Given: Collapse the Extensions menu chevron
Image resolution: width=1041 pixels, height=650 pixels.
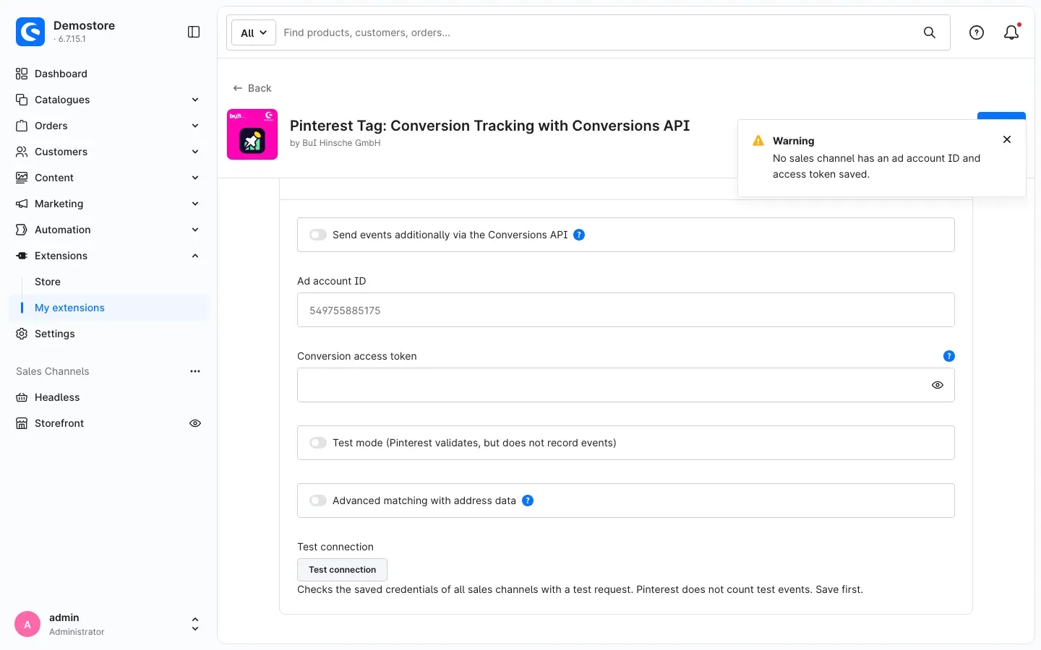Looking at the screenshot, I should 195,256.
